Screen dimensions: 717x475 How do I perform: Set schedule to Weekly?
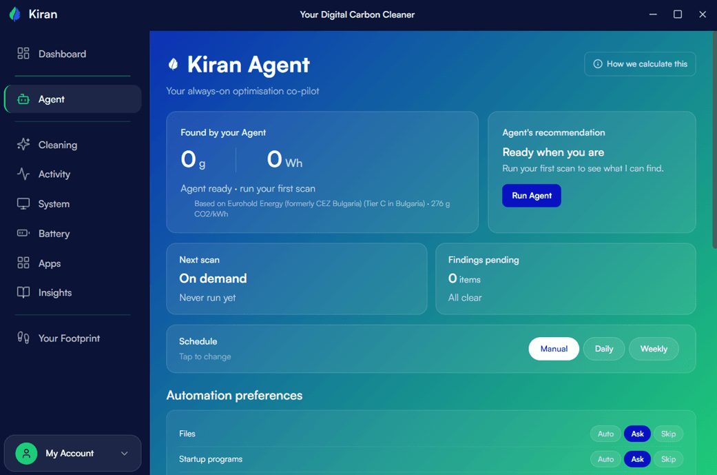click(654, 349)
